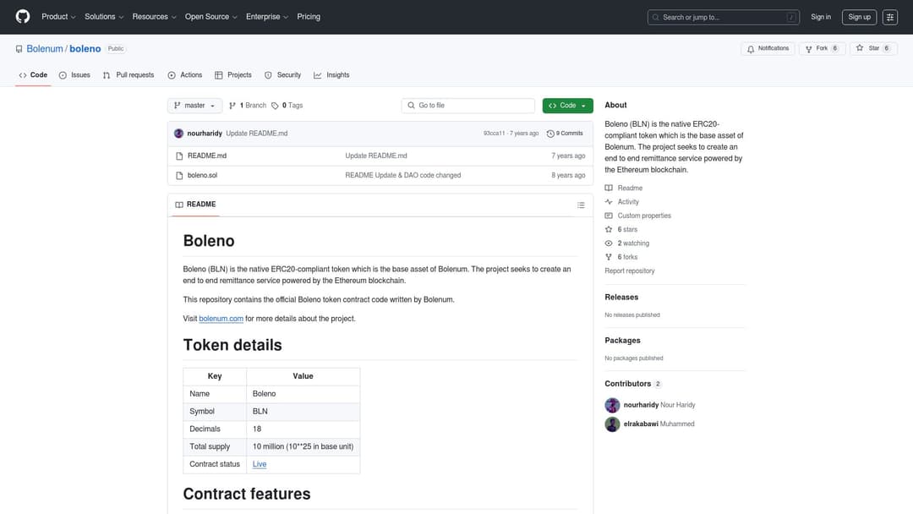The width and height of the screenshot is (913, 514).
Task: Expand the Product menu
Action: 58,17
